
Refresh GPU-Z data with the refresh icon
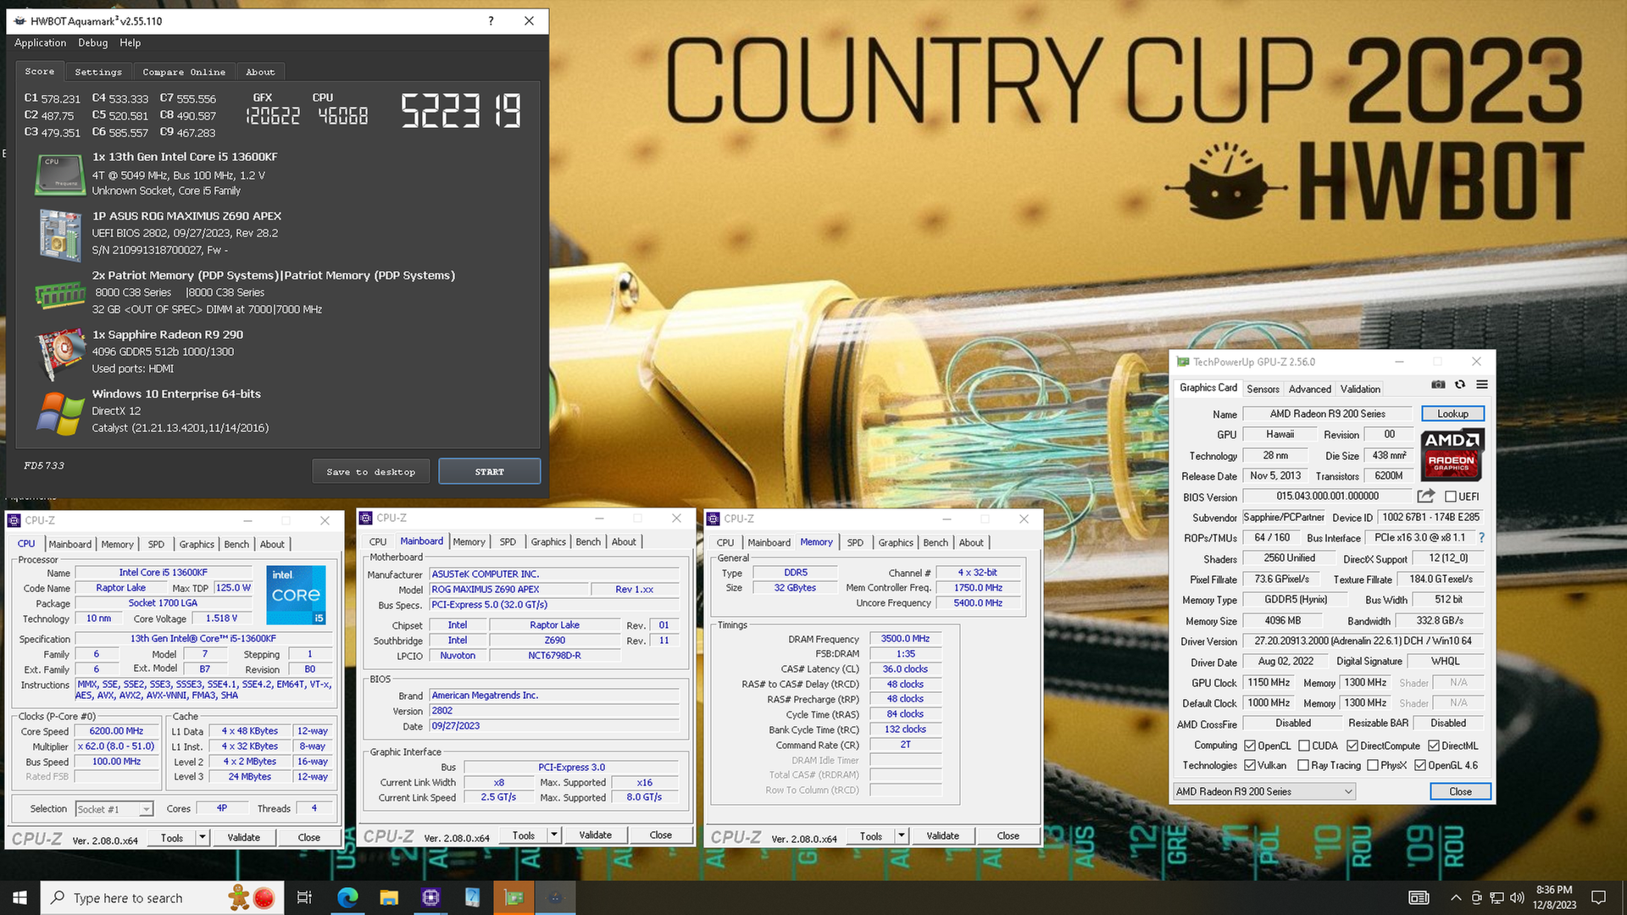[x=1460, y=385]
